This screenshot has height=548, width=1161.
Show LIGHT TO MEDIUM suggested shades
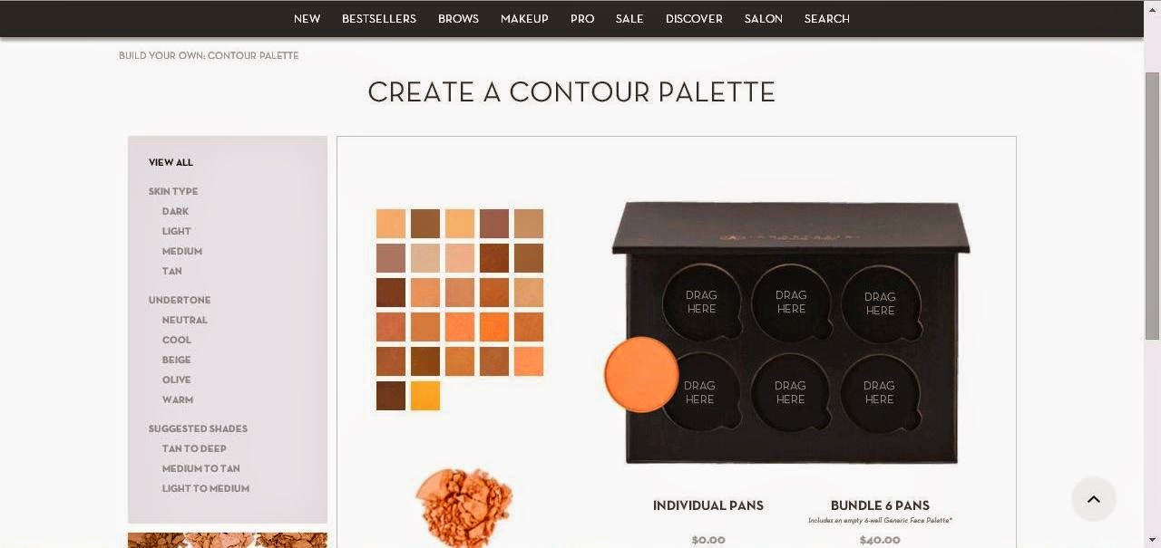coord(206,488)
